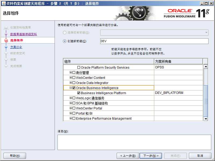Check the 身份管理 checkbox
This screenshot has width=215, height=161.
click(74, 72)
